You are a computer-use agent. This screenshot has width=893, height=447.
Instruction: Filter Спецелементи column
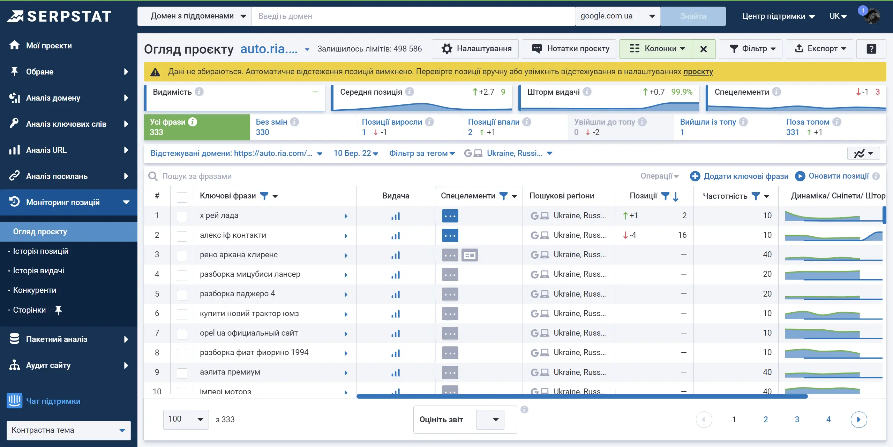click(x=503, y=196)
